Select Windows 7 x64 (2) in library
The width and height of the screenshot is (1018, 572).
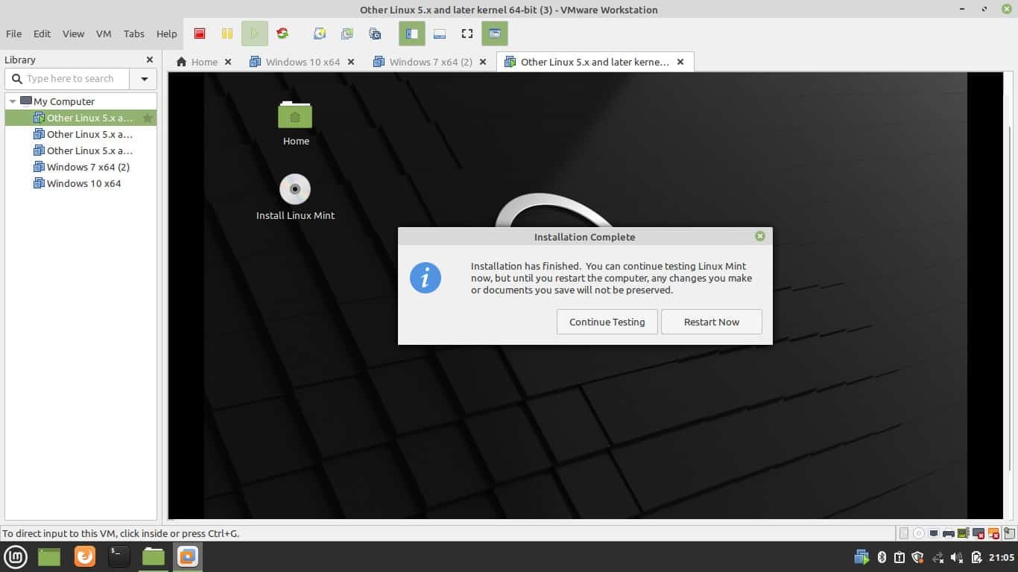click(x=81, y=167)
